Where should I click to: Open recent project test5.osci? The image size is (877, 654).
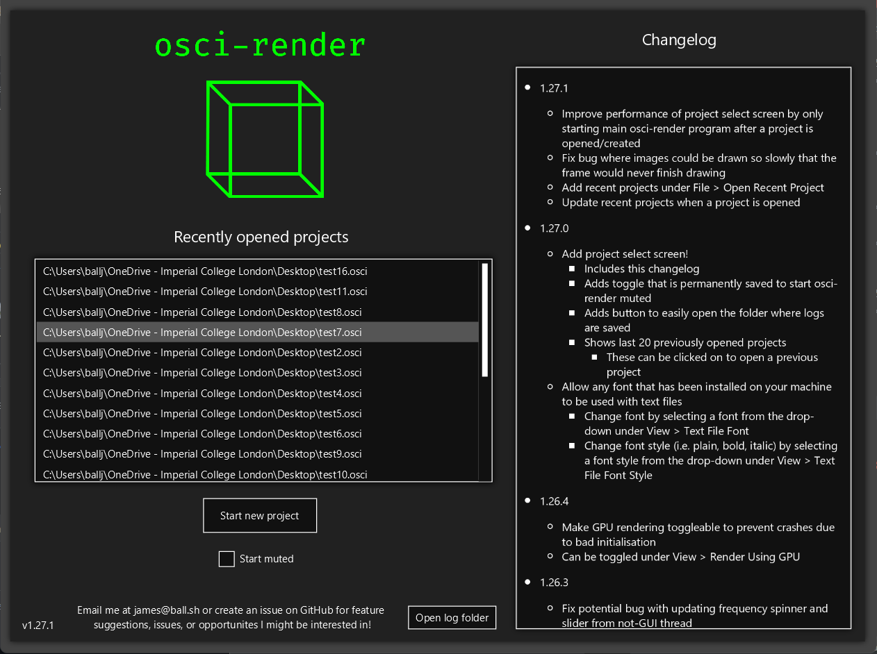pyautogui.click(x=202, y=414)
